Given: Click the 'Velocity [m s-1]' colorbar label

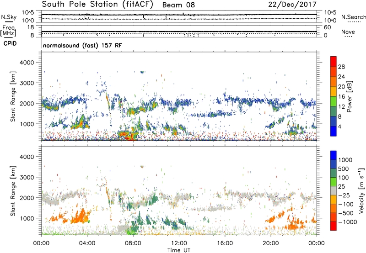Looking at the screenshot, I should point(361,190).
